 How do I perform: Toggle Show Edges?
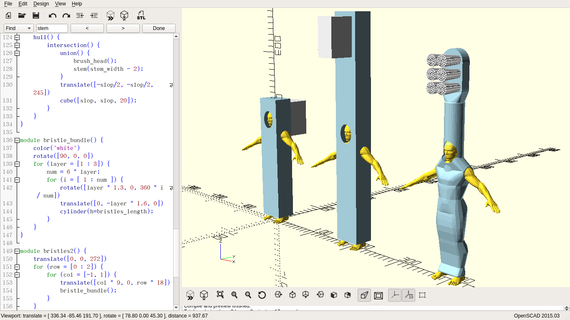(422, 295)
